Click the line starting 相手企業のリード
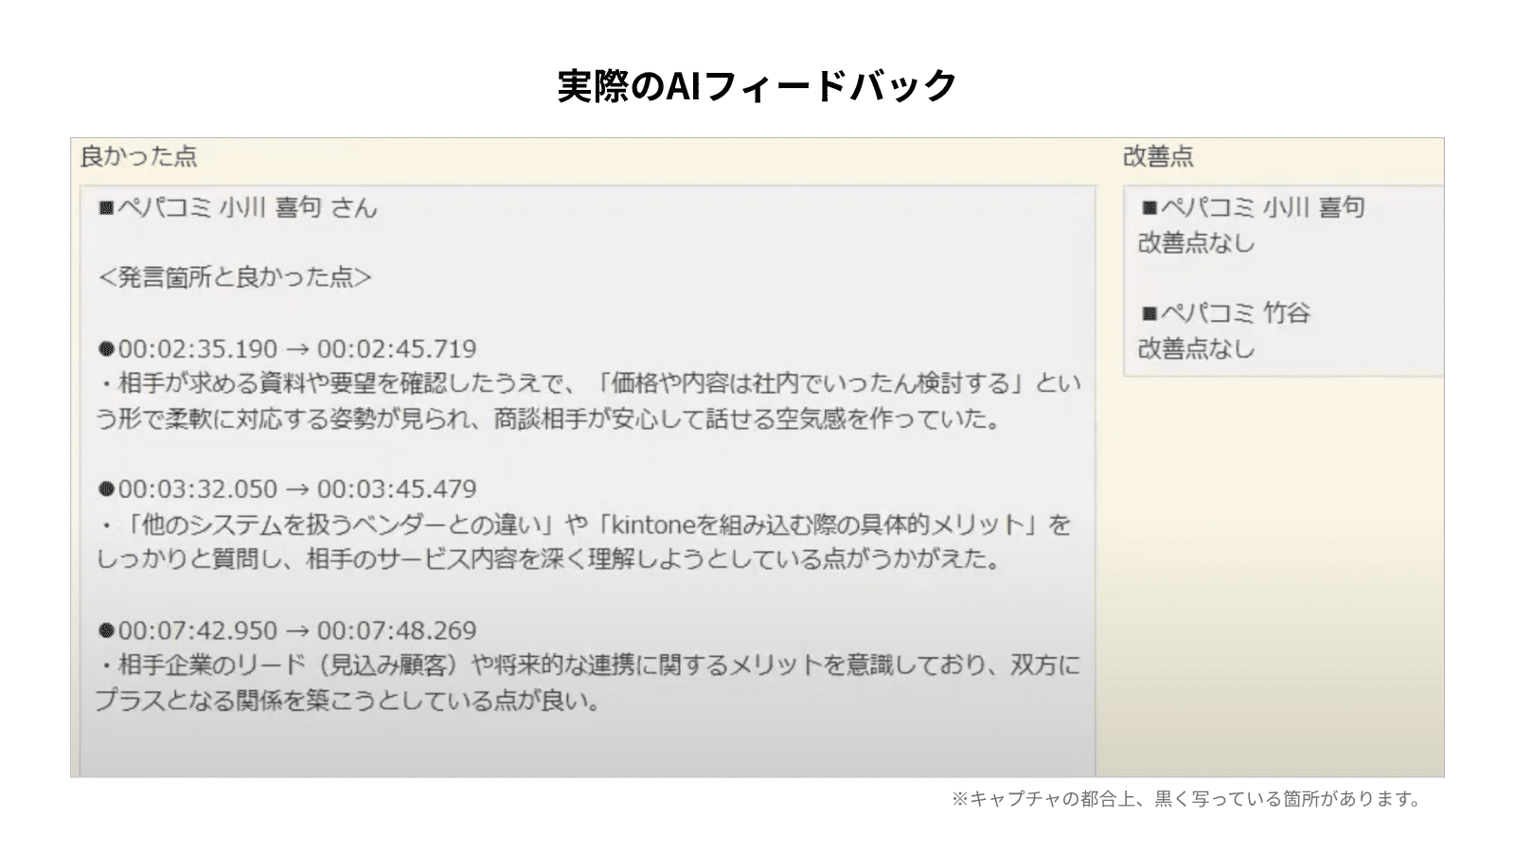The image size is (1515, 852). coord(589,666)
